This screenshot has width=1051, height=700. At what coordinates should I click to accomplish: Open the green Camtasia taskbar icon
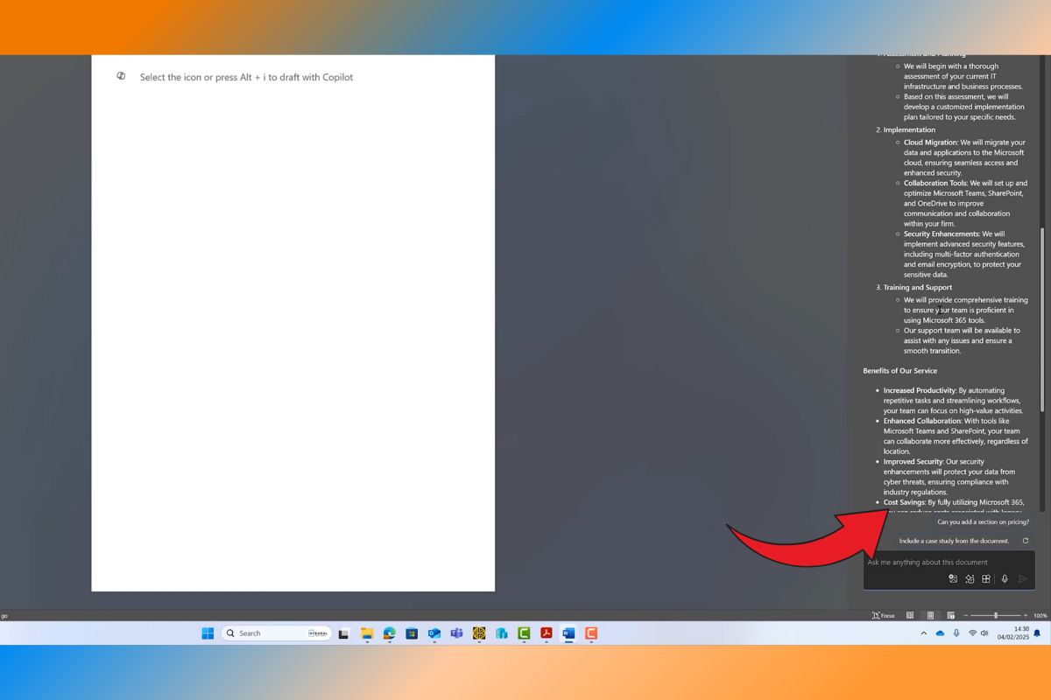point(524,633)
